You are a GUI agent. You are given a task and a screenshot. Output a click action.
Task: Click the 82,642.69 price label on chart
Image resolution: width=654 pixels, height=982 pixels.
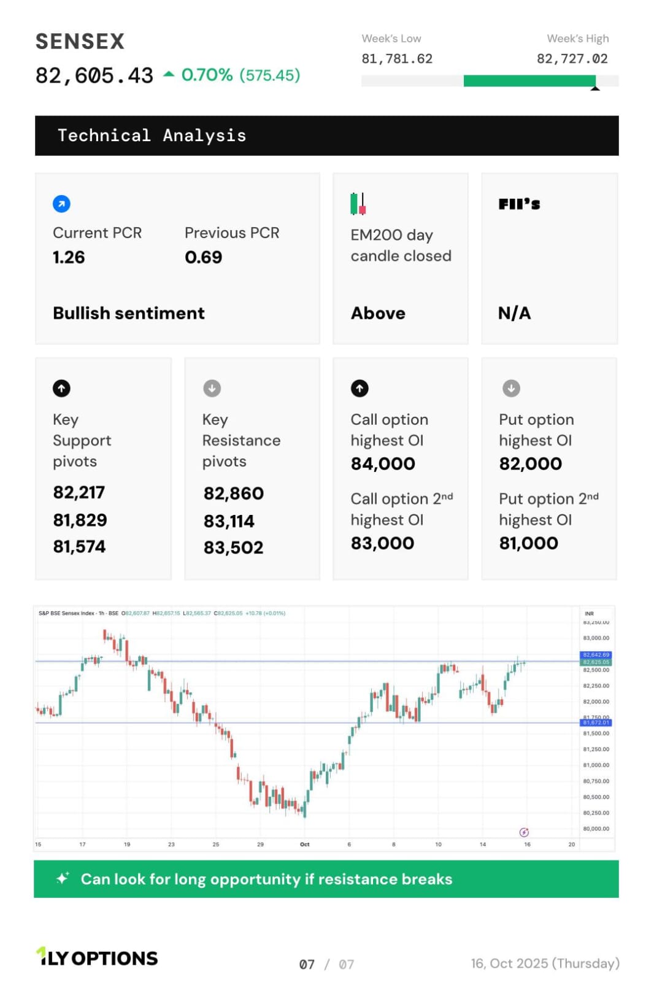click(596, 655)
